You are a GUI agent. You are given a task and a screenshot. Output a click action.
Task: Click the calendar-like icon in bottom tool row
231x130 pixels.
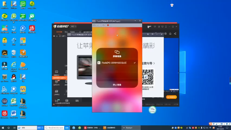77,101
